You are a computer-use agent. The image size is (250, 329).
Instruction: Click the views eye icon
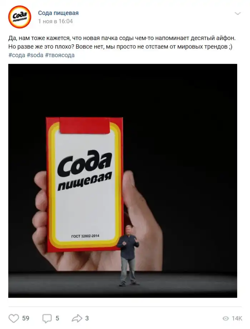point(225,319)
